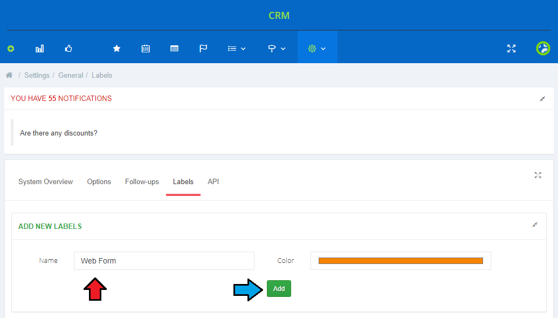Expand the settings panel fullscreen icon
Screen dimensions: 558x318
(x=538, y=175)
